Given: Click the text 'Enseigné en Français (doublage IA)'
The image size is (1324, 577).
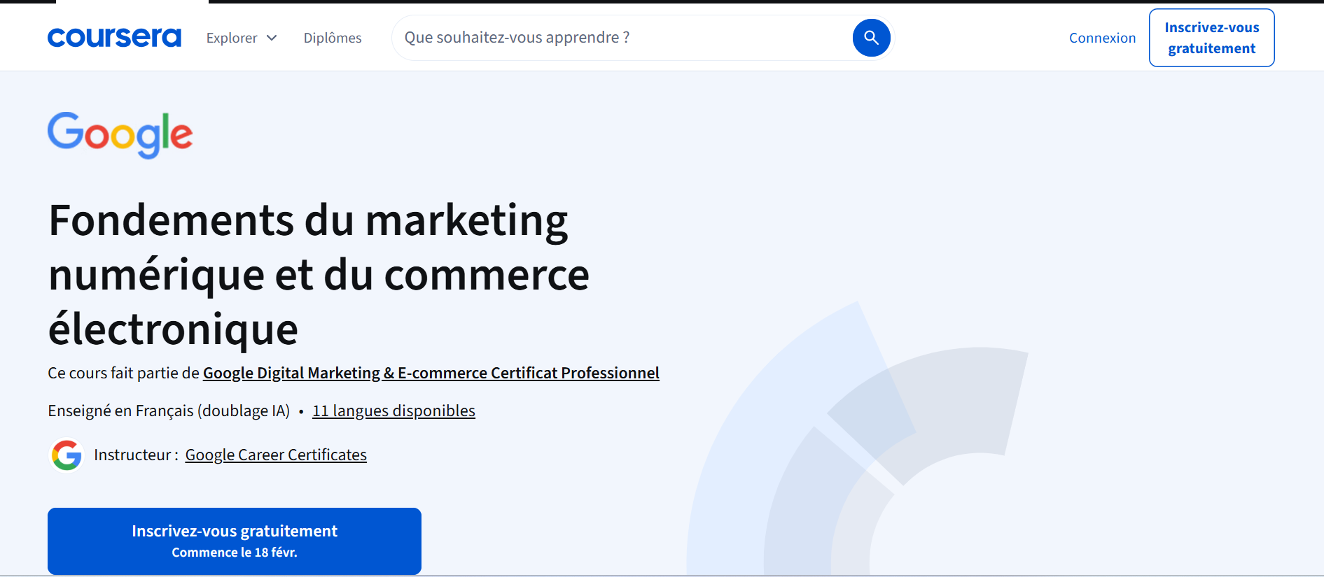Looking at the screenshot, I should tap(169, 411).
